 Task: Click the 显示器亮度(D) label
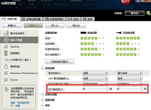coord(56,89)
